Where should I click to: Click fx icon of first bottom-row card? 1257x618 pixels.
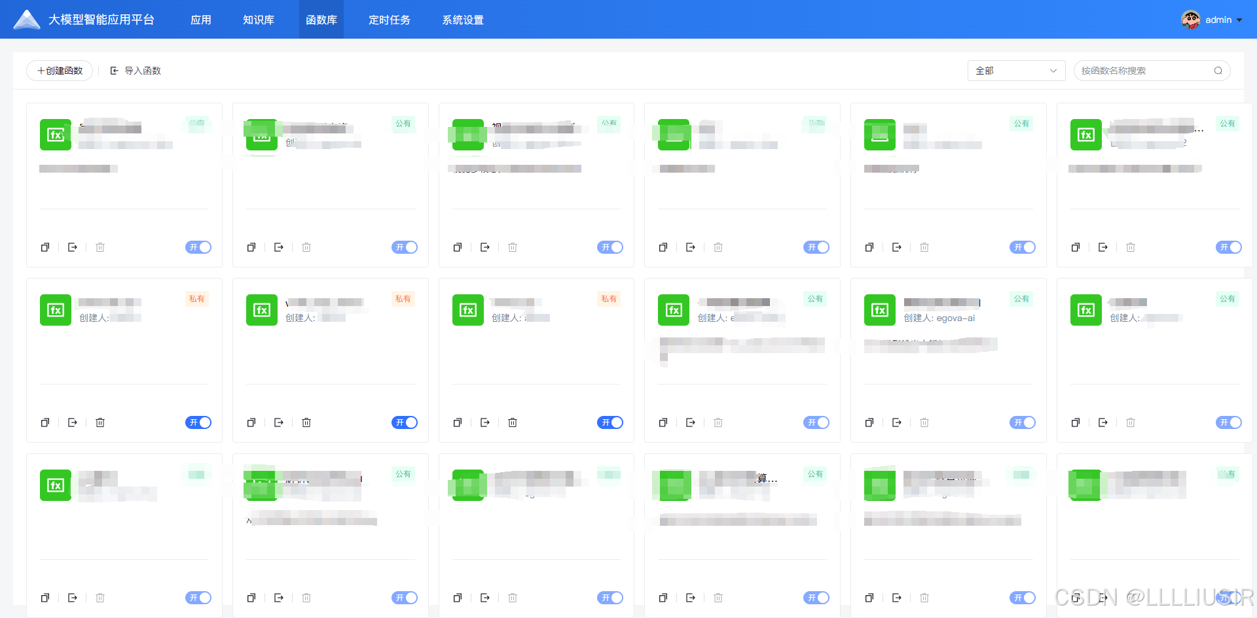(x=56, y=485)
